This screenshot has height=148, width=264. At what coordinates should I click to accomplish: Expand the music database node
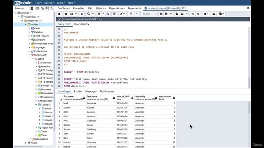pyautogui.click(x=26, y=143)
